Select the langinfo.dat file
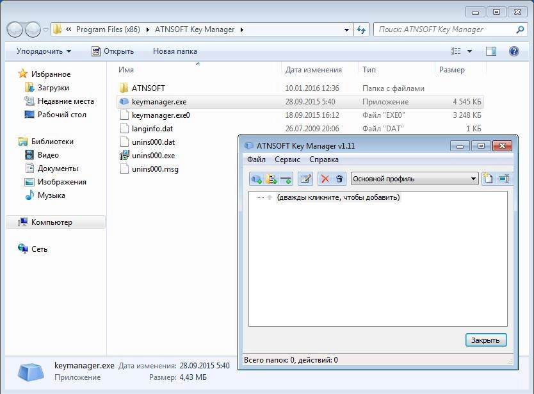The height and width of the screenshot is (394, 534). tap(152, 129)
